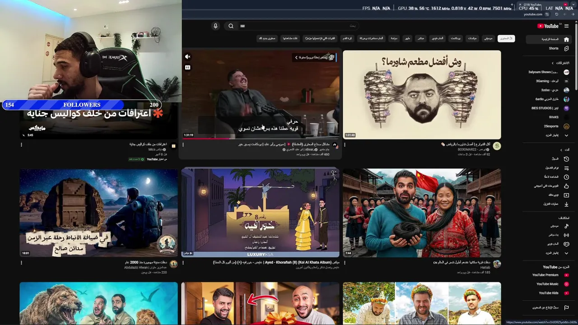Screen dimensions: 578x325
Task: Click the youtube.com browser address bar
Action: click(533, 14)
